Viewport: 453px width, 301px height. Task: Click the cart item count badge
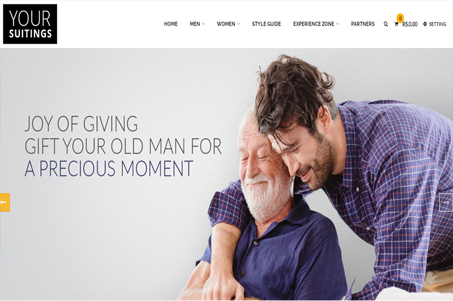pos(400,18)
